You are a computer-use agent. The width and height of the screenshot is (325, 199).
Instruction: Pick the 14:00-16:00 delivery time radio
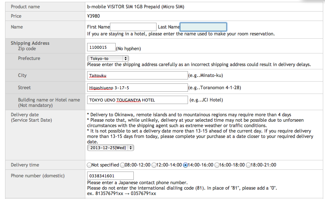[185, 165]
